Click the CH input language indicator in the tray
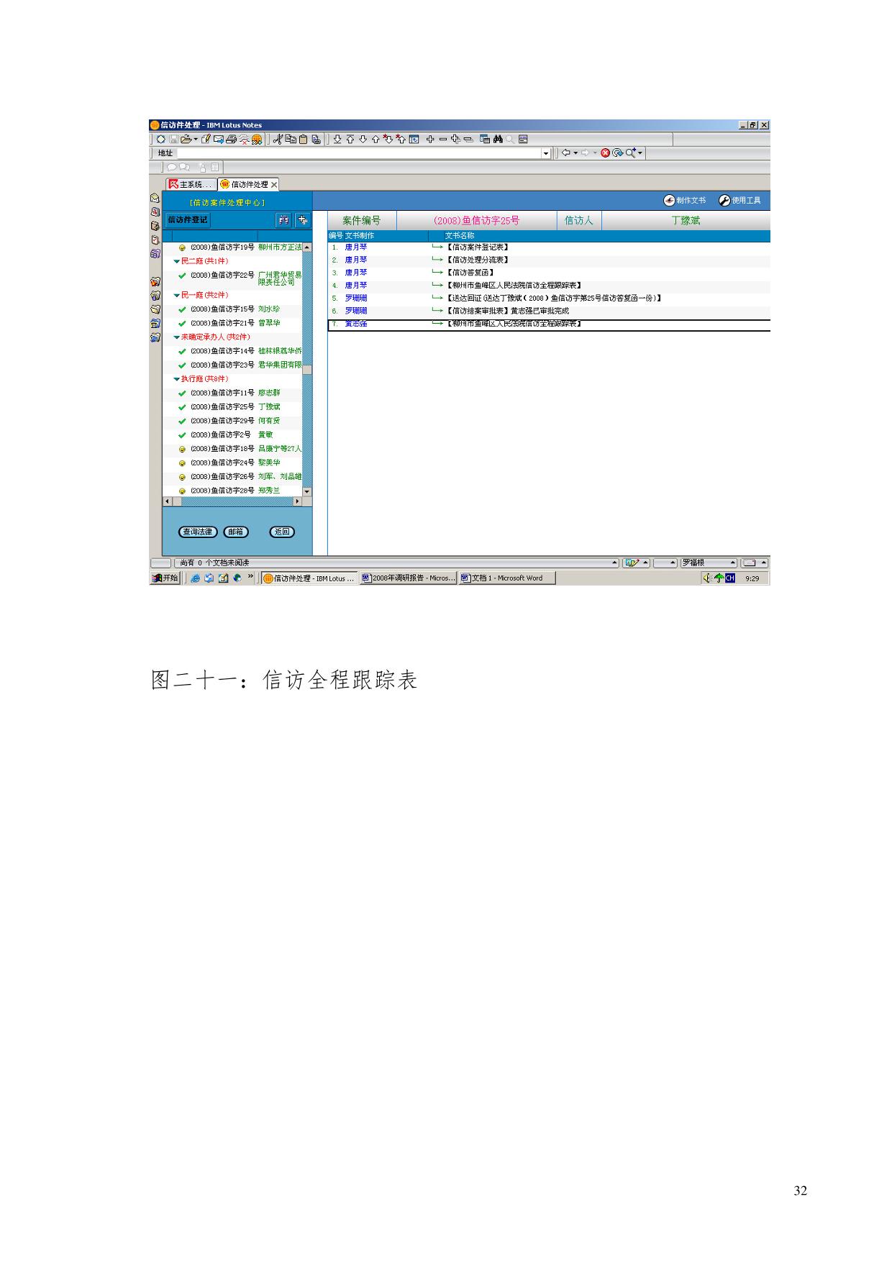This screenshot has height=1261, width=892. pyautogui.click(x=730, y=578)
